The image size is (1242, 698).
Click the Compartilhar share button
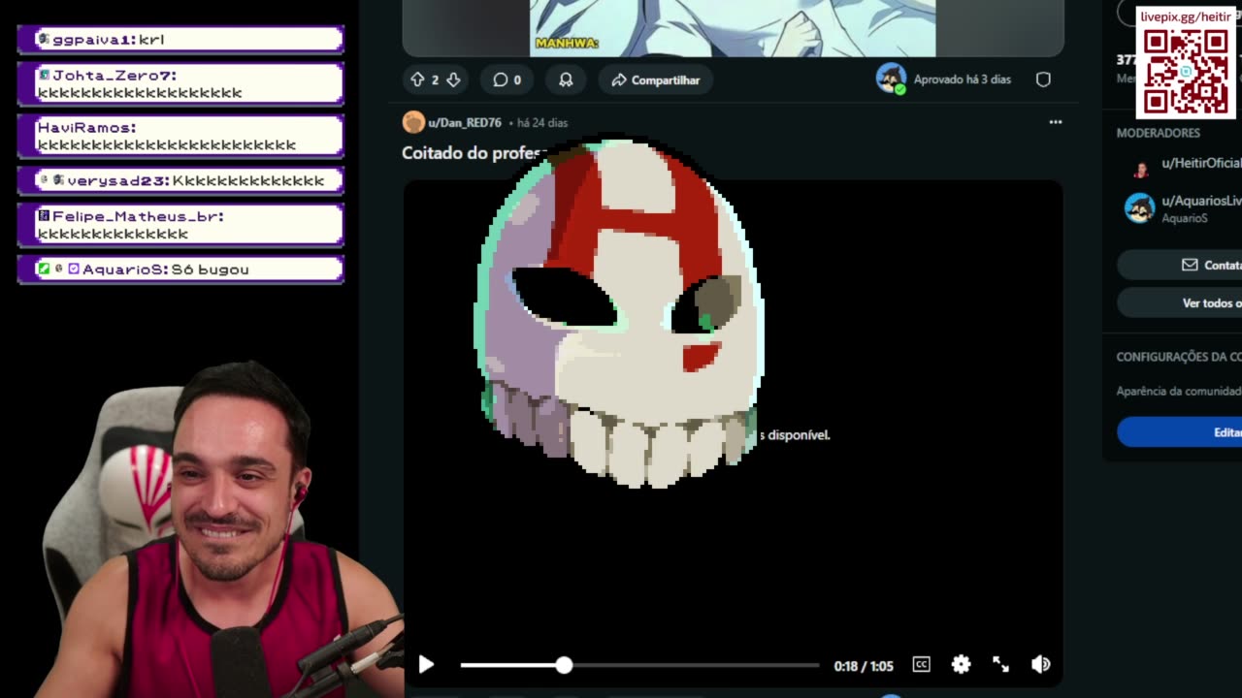point(655,79)
